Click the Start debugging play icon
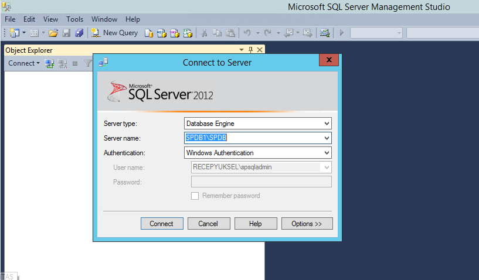This screenshot has height=280, width=479. (x=342, y=33)
